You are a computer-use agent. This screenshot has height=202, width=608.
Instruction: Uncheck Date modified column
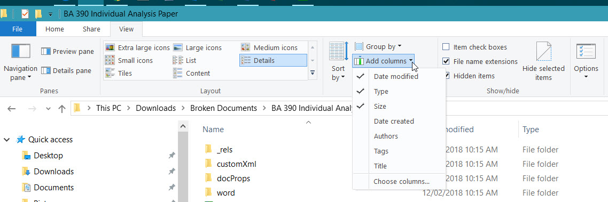point(399,77)
